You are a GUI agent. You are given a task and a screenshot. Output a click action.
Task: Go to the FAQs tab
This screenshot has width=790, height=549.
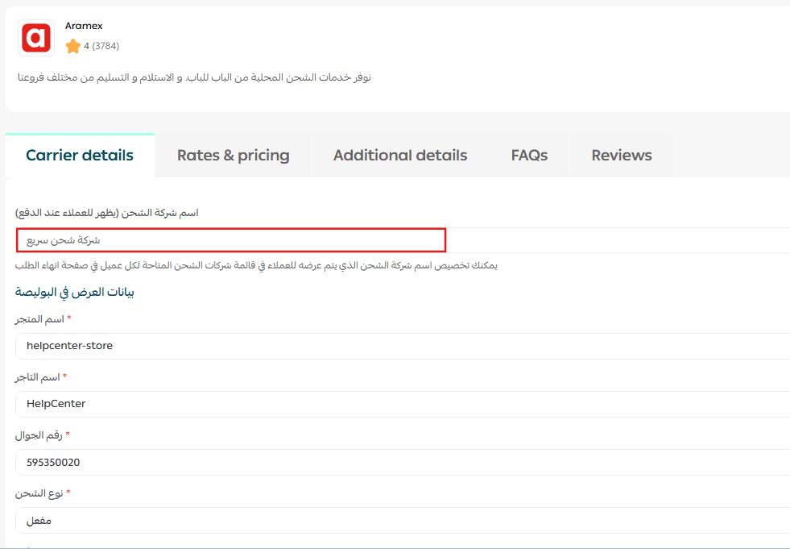coord(529,156)
